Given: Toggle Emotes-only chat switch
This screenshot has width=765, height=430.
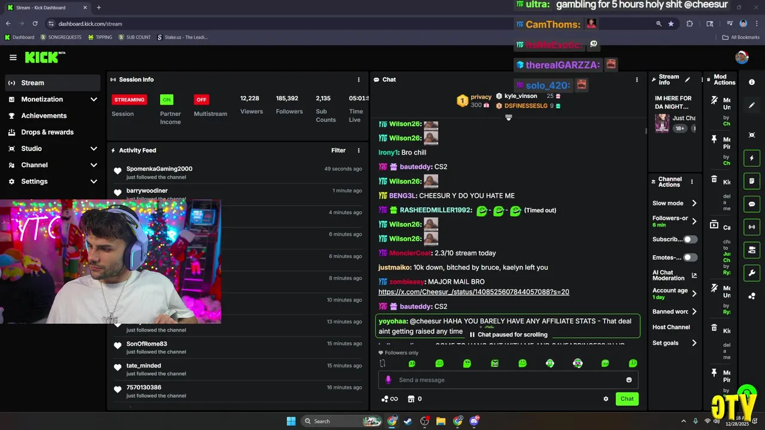Looking at the screenshot, I should coord(690,257).
